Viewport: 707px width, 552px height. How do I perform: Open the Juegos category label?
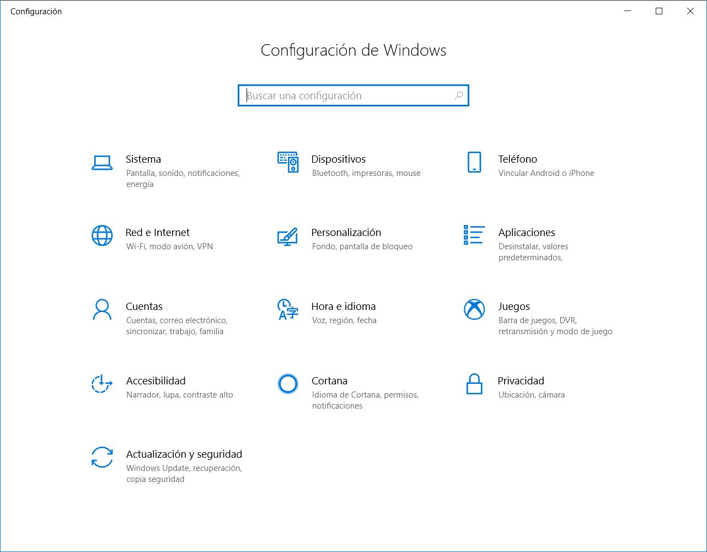[x=514, y=307]
